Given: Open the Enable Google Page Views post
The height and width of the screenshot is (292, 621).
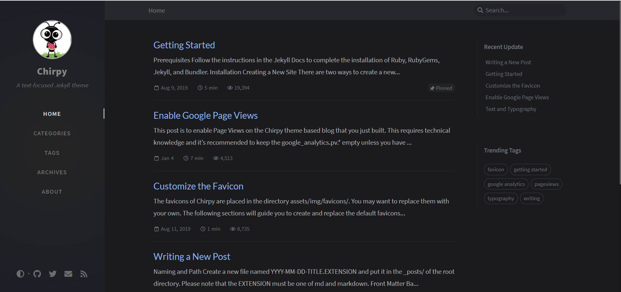Looking at the screenshot, I should click(205, 116).
